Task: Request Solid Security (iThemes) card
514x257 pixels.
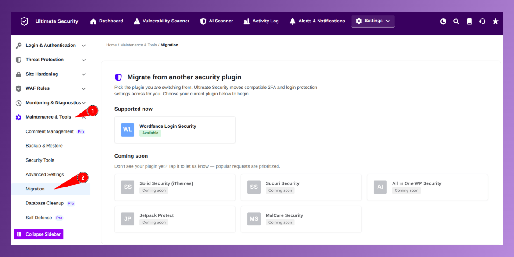Action: point(175,187)
